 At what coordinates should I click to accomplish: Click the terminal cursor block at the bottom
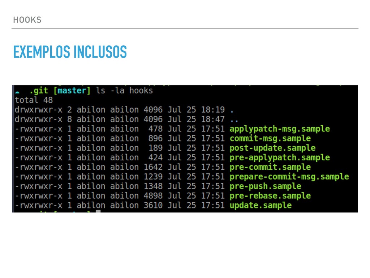coord(98,211)
